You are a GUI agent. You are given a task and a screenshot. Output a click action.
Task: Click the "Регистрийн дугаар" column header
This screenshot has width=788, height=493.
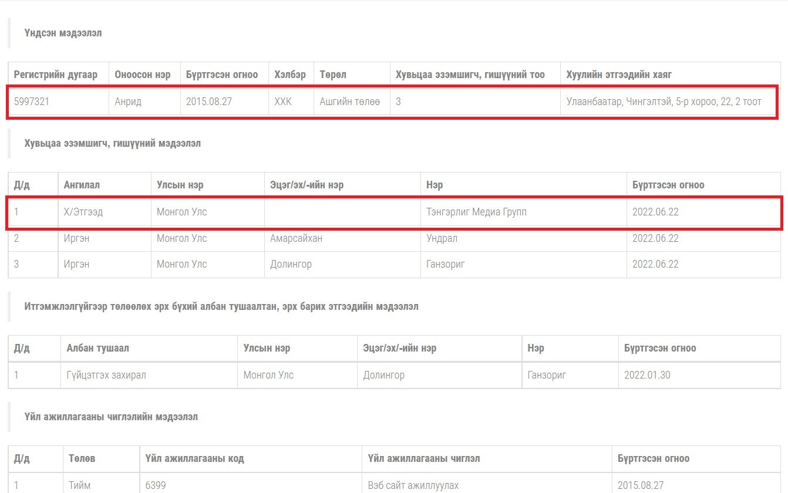[56, 75]
